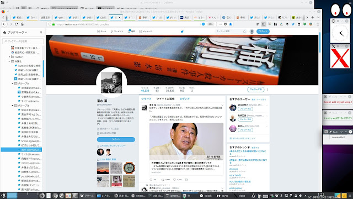
Task: View Followers count 35,522
Action: coord(170,90)
